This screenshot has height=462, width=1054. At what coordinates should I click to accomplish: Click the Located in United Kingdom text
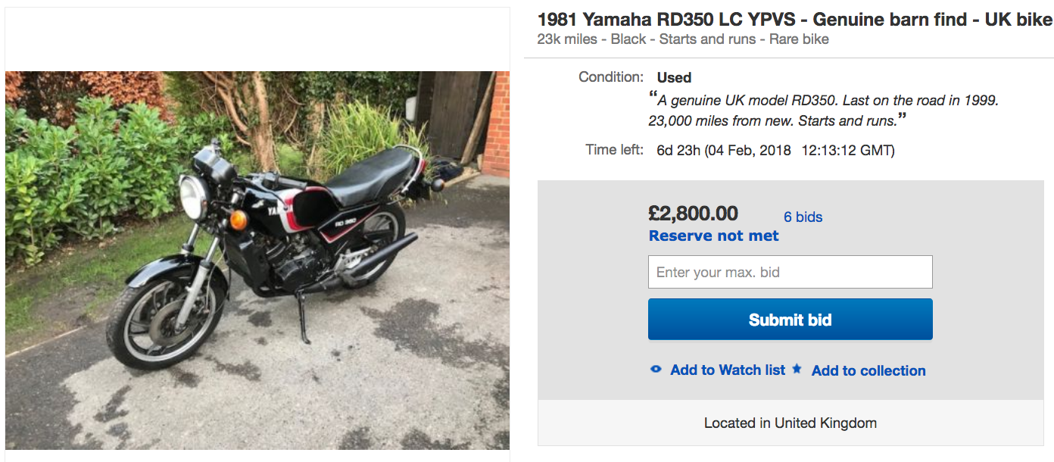click(790, 423)
